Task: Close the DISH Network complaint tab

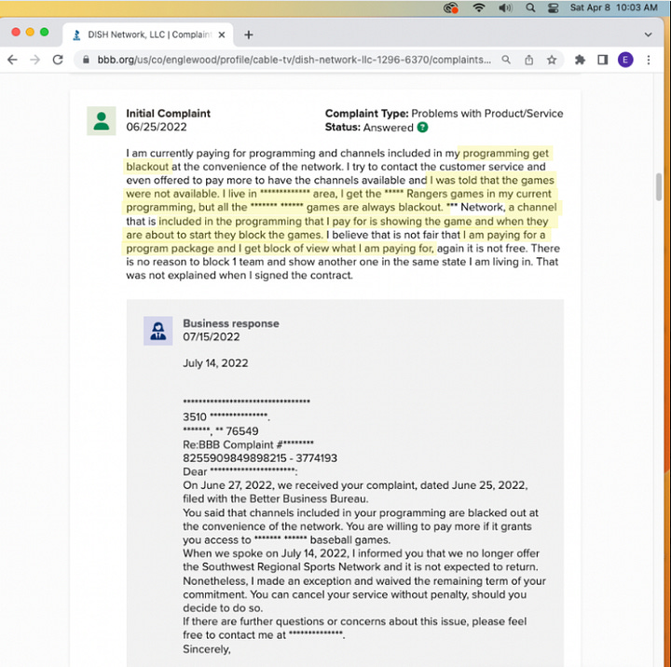Action: point(221,34)
